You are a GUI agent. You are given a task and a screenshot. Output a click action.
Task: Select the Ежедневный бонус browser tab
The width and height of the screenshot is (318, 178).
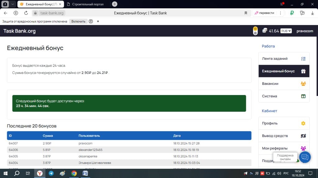[x=41, y=4]
